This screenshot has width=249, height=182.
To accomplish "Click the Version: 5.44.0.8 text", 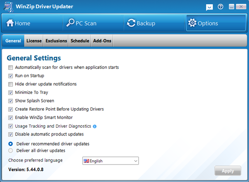I will [26, 170].
